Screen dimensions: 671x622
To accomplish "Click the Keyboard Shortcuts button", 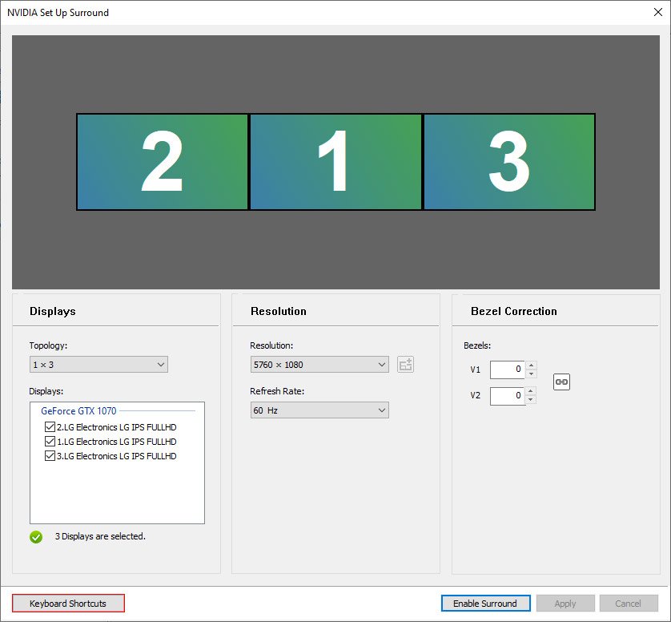I will [68, 604].
